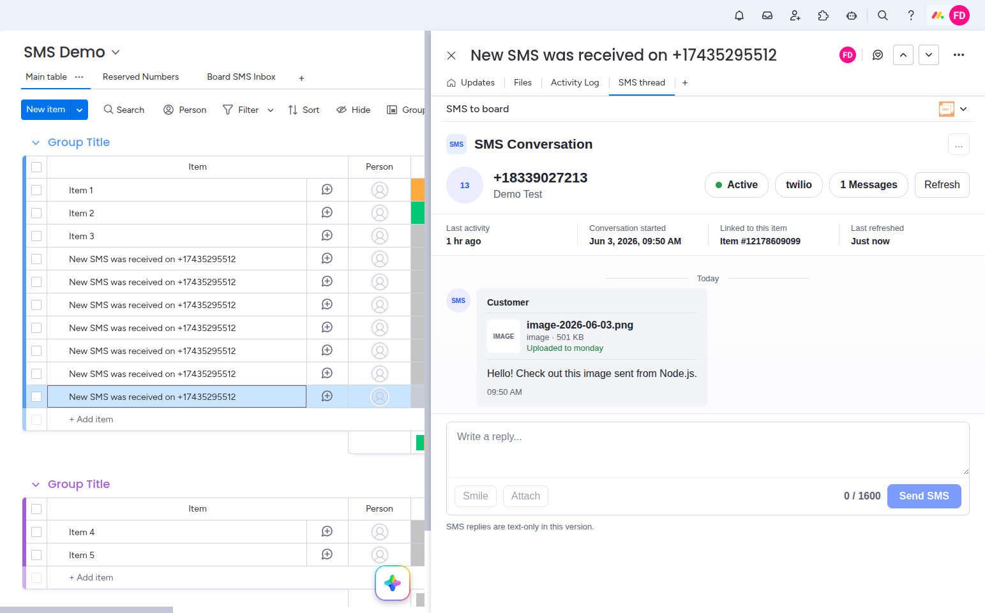Collapse the second purple Group Title
Image resolution: width=985 pixels, height=613 pixels.
point(36,484)
